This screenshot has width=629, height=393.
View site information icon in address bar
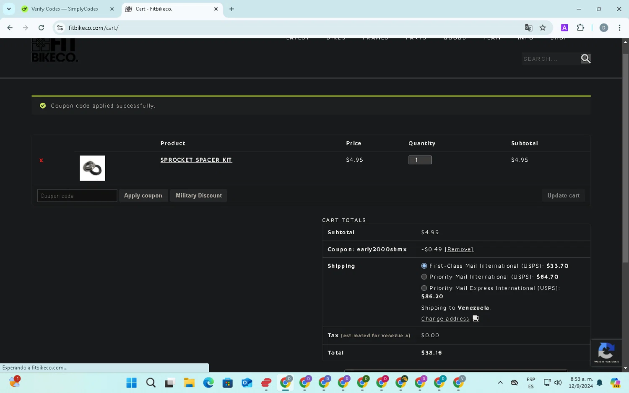pyautogui.click(x=60, y=28)
